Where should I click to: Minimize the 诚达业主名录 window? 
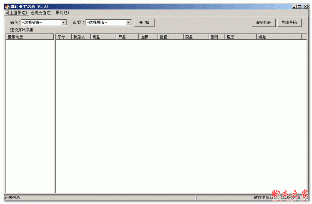tap(294, 7)
